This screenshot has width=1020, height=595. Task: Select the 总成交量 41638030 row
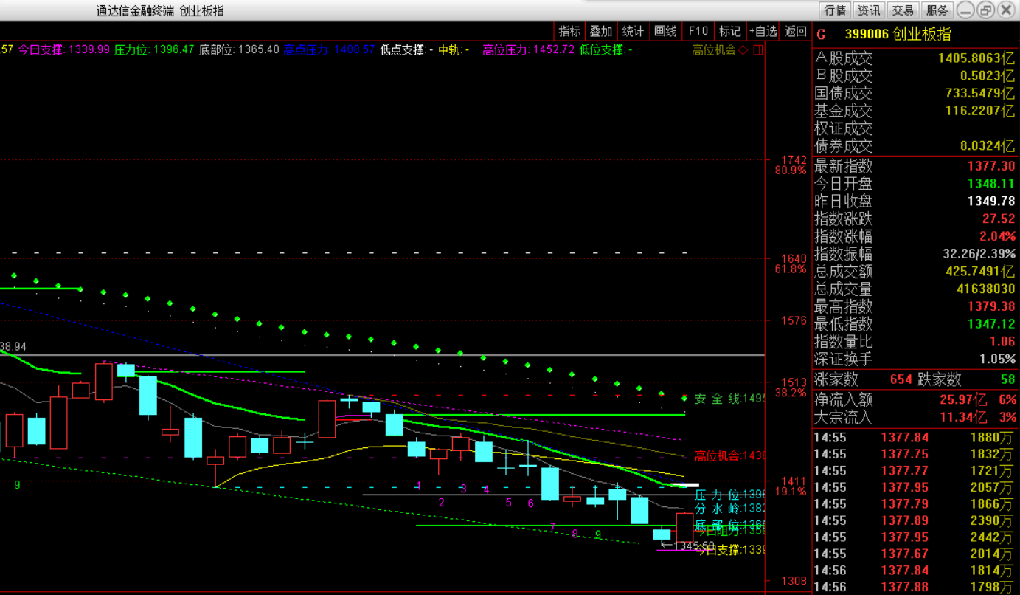[915, 289]
